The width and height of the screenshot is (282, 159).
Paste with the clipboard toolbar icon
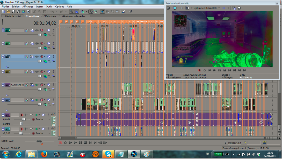45,11
